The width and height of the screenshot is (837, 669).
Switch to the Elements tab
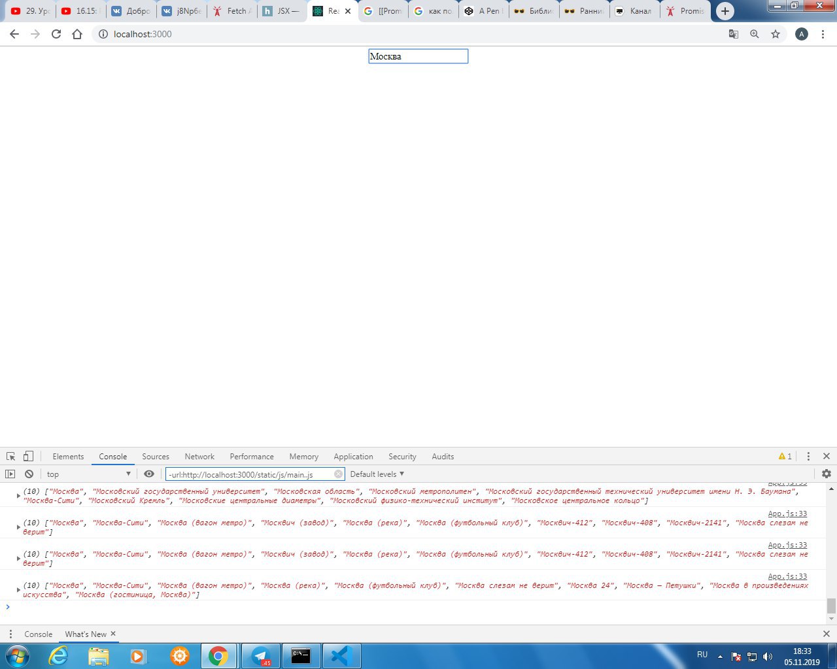68,456
